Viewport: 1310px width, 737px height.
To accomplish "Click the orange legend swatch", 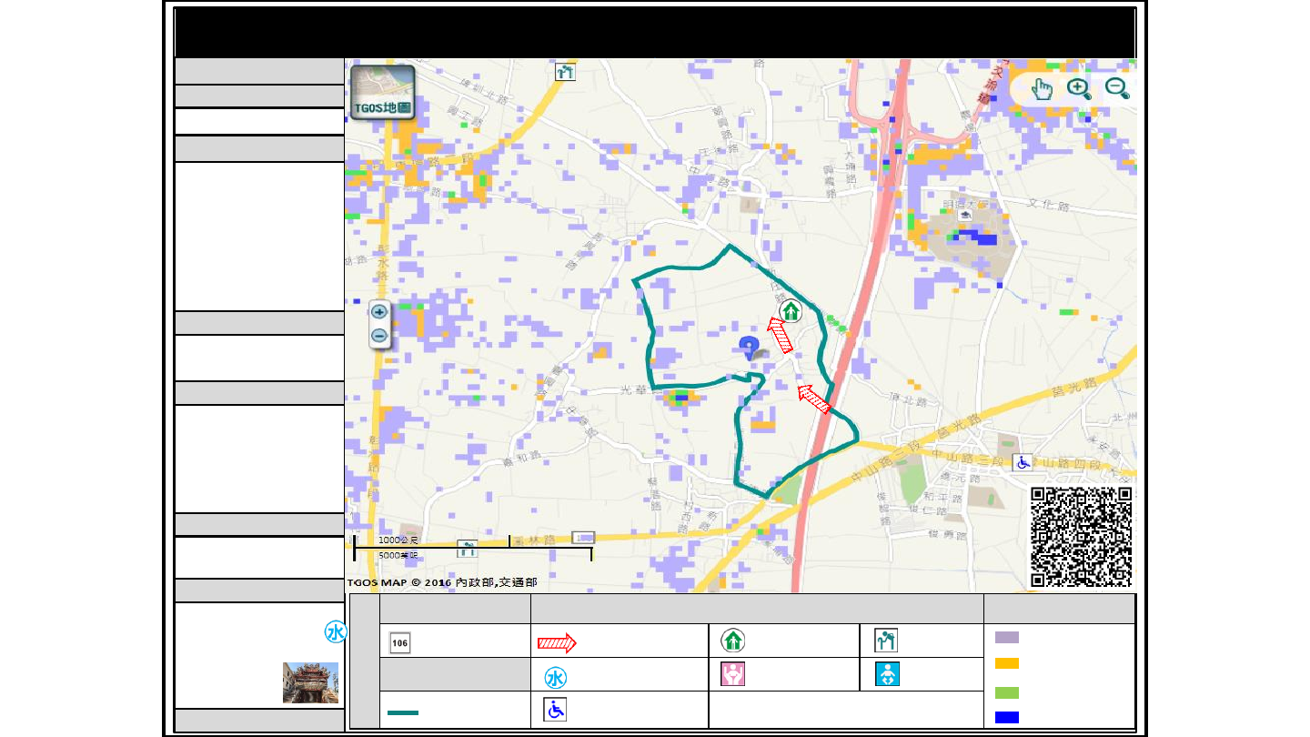I will [1007, 663].
